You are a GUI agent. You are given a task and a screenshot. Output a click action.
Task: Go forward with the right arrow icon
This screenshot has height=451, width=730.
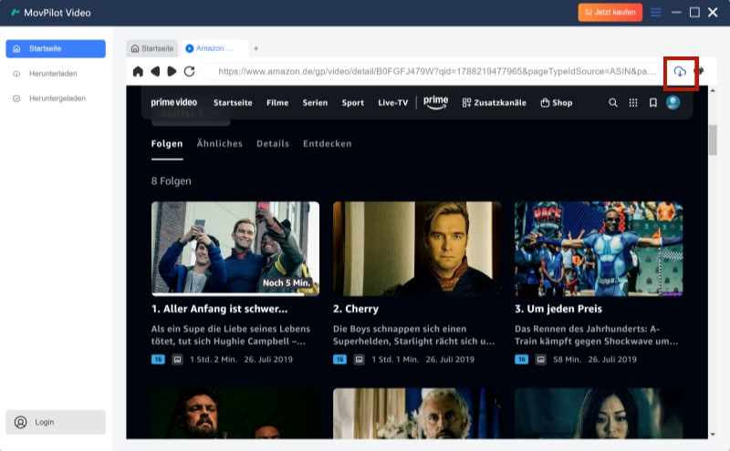tap(172, 72)
